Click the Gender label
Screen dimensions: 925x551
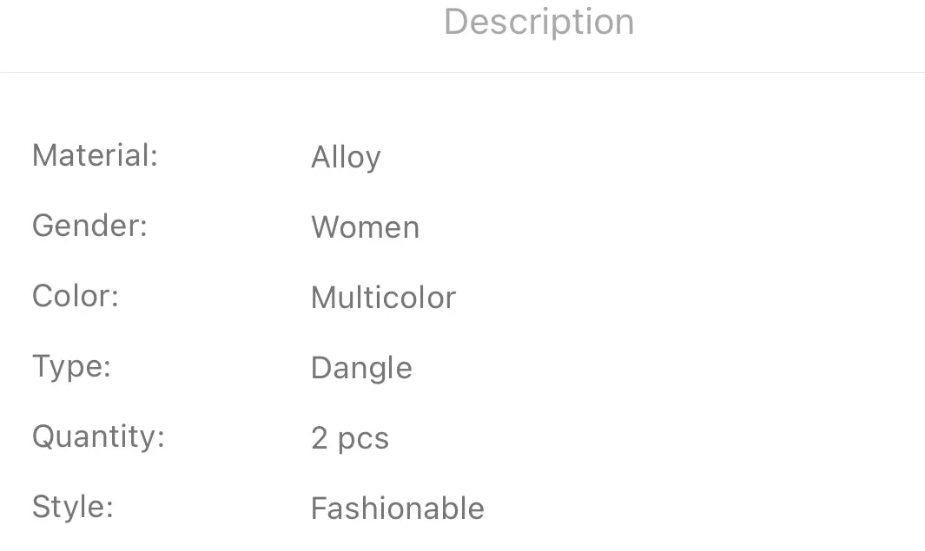tap(89, 226)
